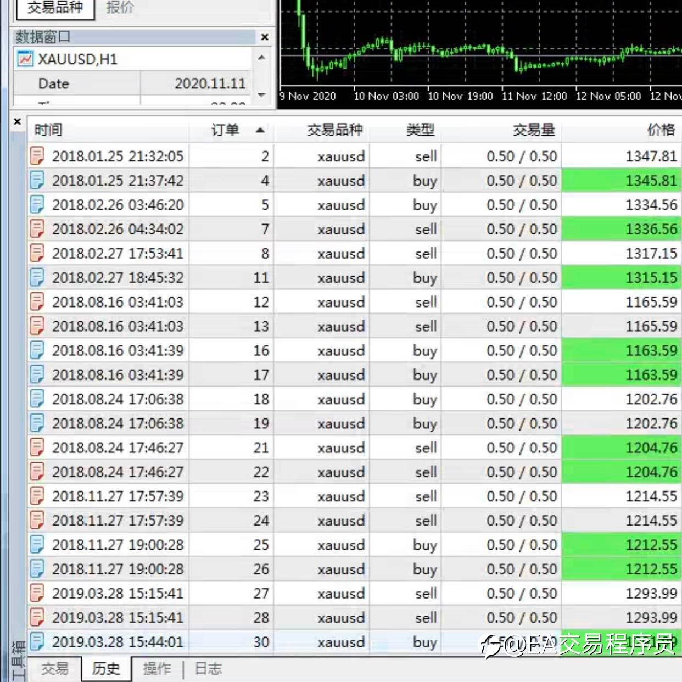Switch to the 交易 tab
The image size is (682, 682).
(x=55, y=668)
